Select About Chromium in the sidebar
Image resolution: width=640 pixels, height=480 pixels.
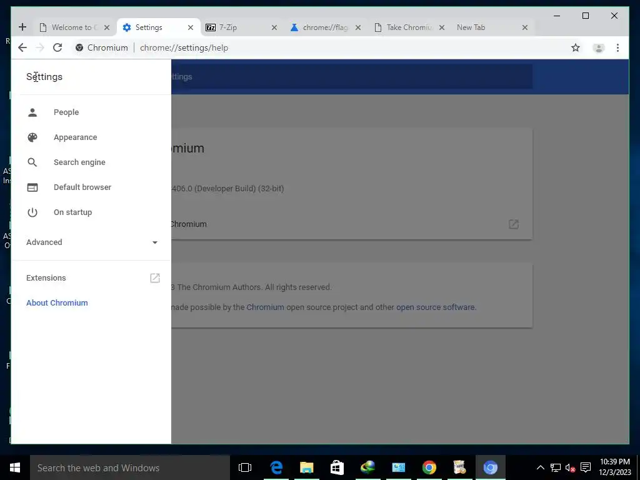(57, 303)
